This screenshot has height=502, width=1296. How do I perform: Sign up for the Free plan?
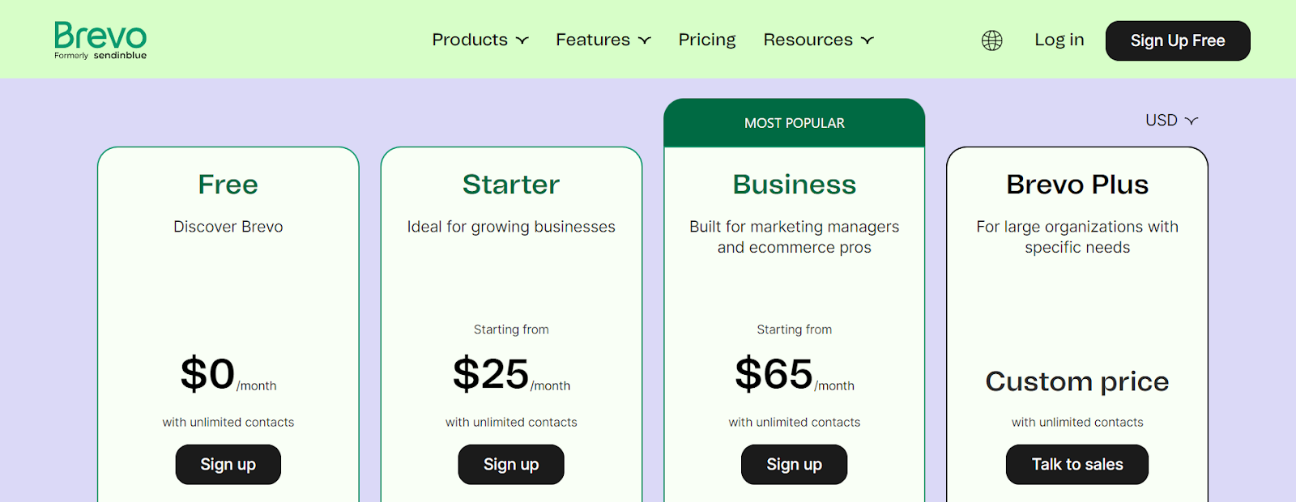(x=228, y=465)
